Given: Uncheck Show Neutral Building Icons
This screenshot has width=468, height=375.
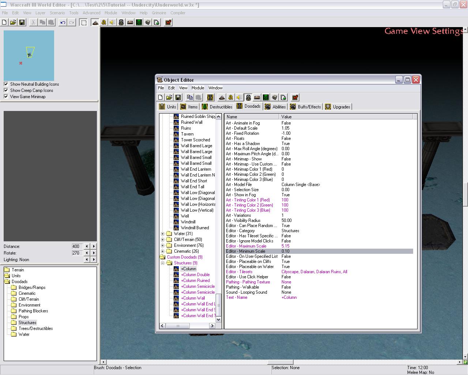Looking at the screenshot, I should pyautogui.click(x=6, y=84).
